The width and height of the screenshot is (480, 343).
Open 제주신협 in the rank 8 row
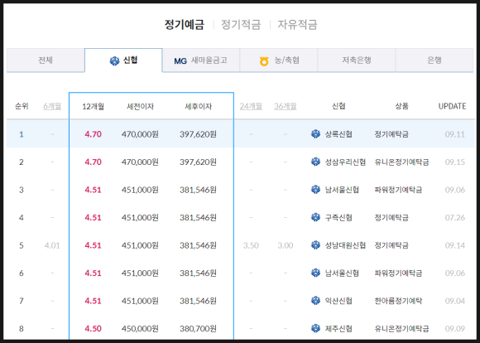point(338,328)
